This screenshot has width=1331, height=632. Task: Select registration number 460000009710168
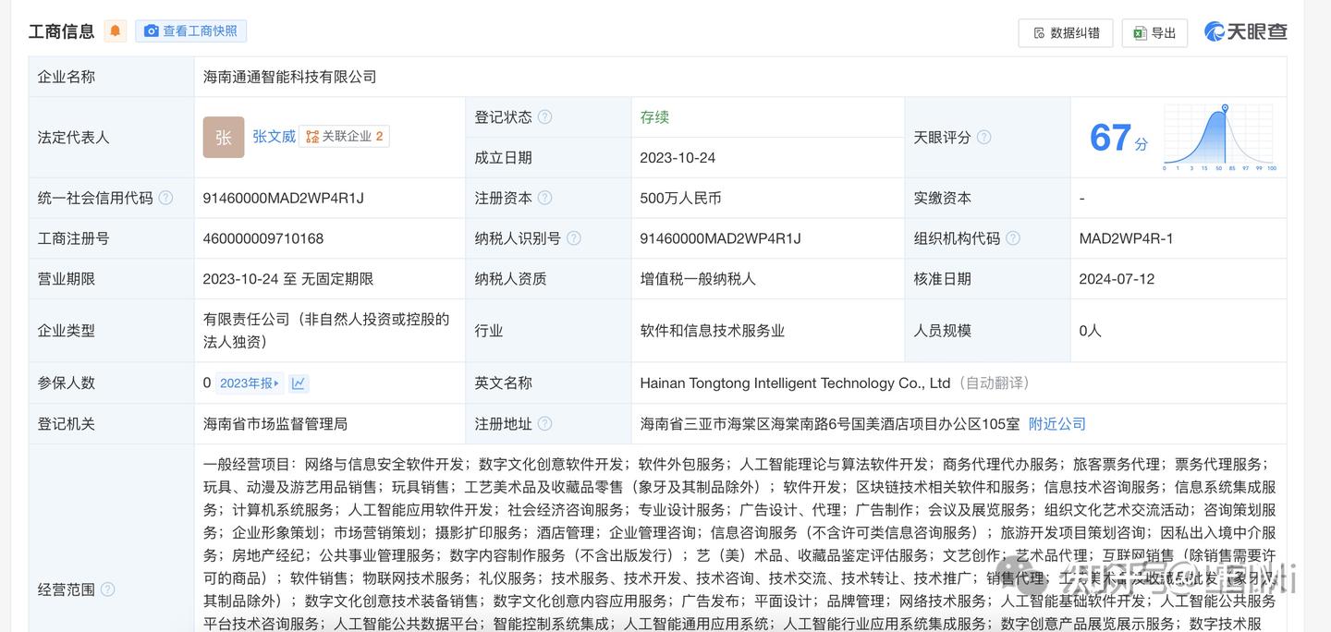coord(263,238)
